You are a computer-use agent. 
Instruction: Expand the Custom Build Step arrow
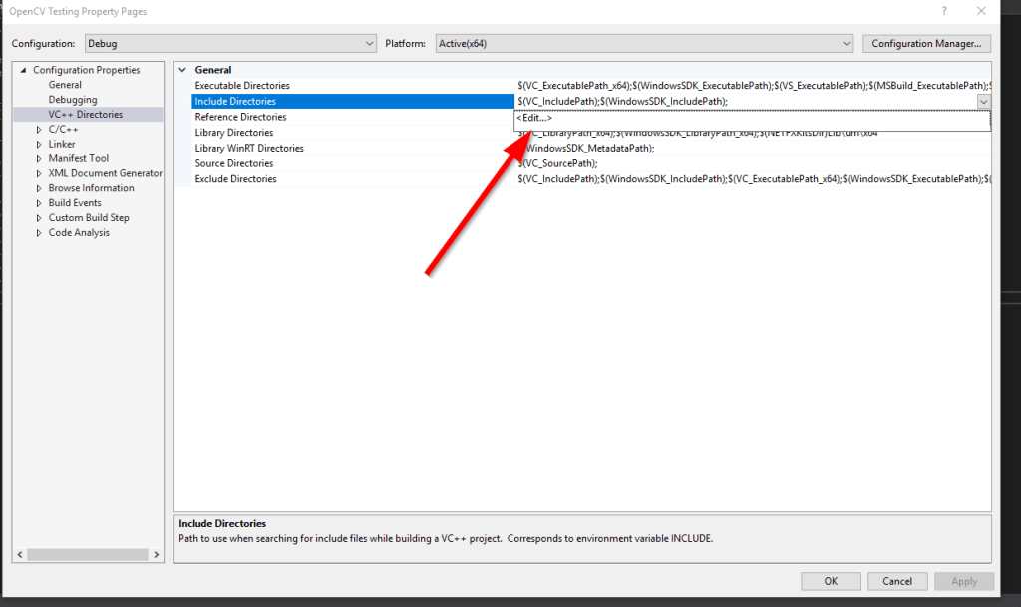(x=39, y=218)
